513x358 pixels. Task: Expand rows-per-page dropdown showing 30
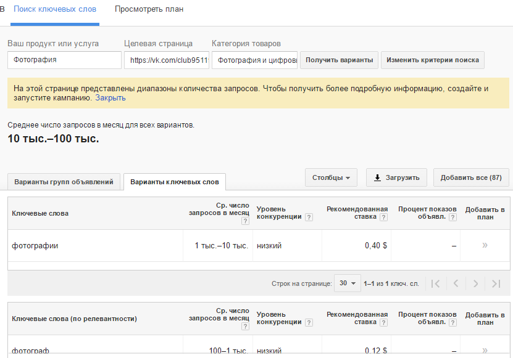click(348, 283)
